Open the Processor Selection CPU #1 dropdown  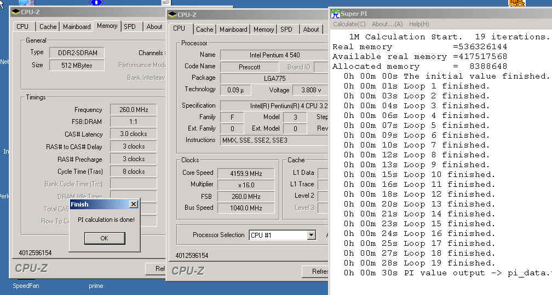311,235
